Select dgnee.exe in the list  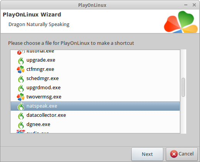pos(95,124)
